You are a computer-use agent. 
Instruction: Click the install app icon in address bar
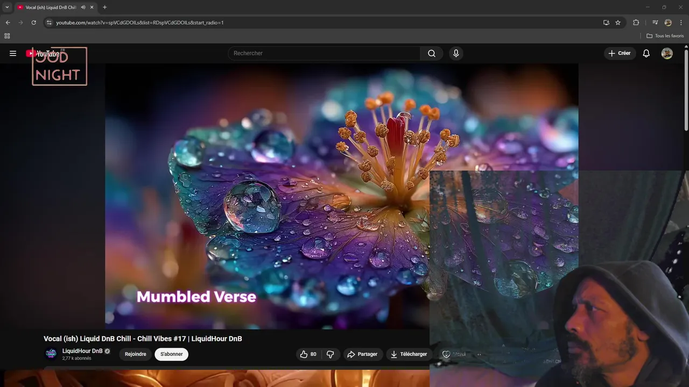(606, 23)
